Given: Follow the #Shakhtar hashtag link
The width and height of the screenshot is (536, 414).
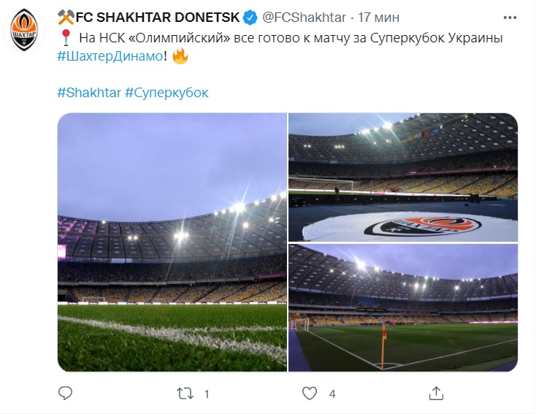Looking at the screenshot, I should [88, 93].
